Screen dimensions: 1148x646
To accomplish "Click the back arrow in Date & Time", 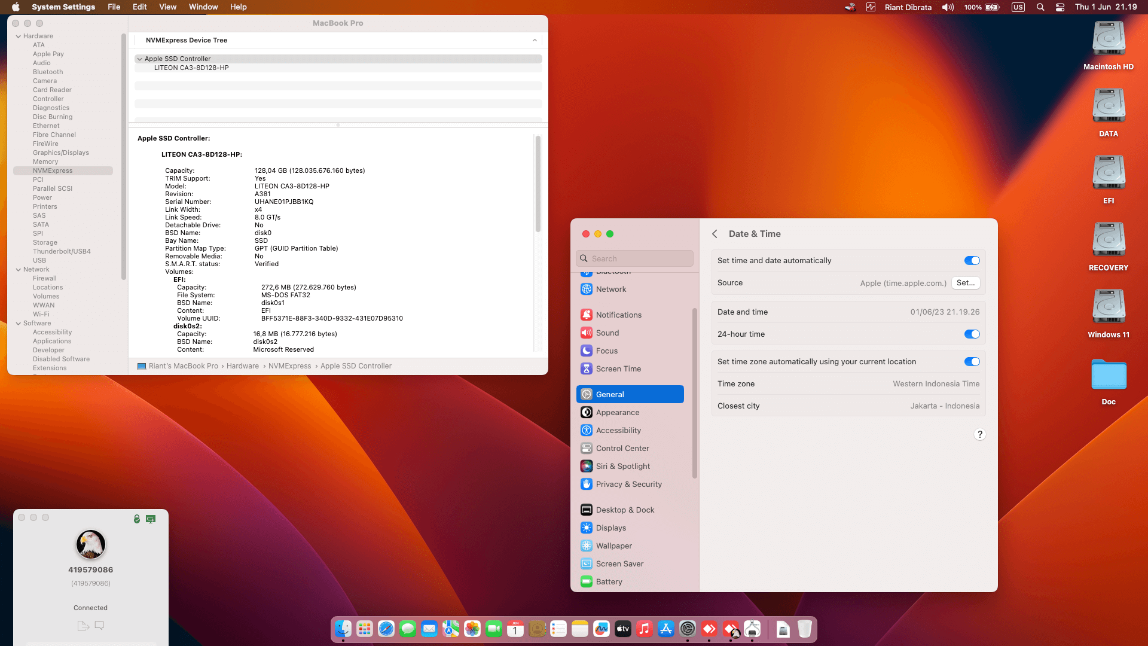I will [x=715, y=234].
